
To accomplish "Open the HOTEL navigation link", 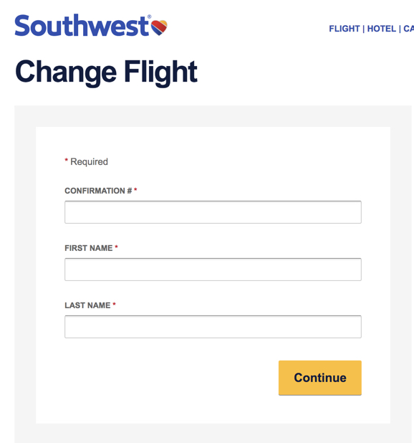I will point(382,29).
